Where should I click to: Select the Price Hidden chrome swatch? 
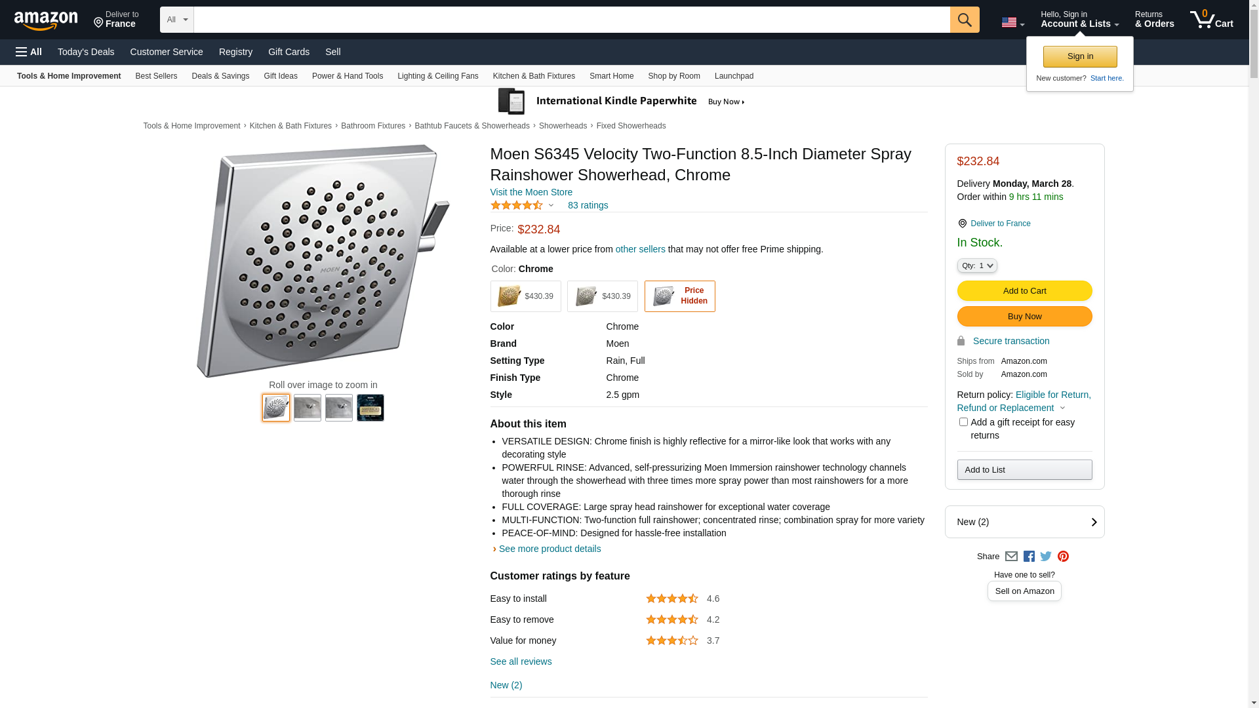(679, 296)
